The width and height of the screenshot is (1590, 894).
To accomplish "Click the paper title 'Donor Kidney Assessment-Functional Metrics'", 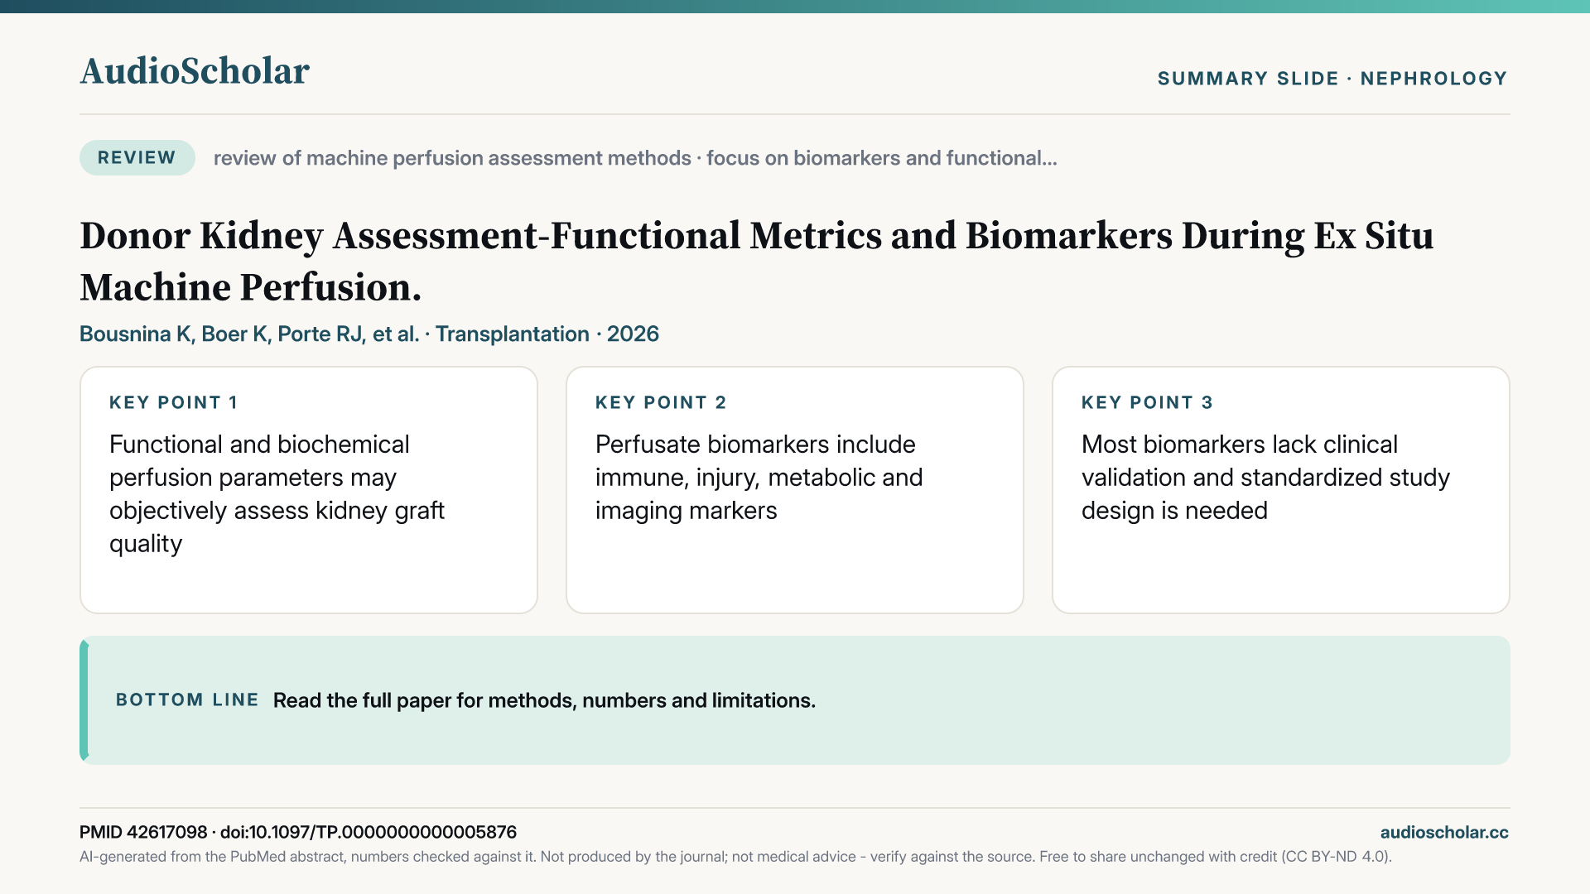I will pos(756,261).
